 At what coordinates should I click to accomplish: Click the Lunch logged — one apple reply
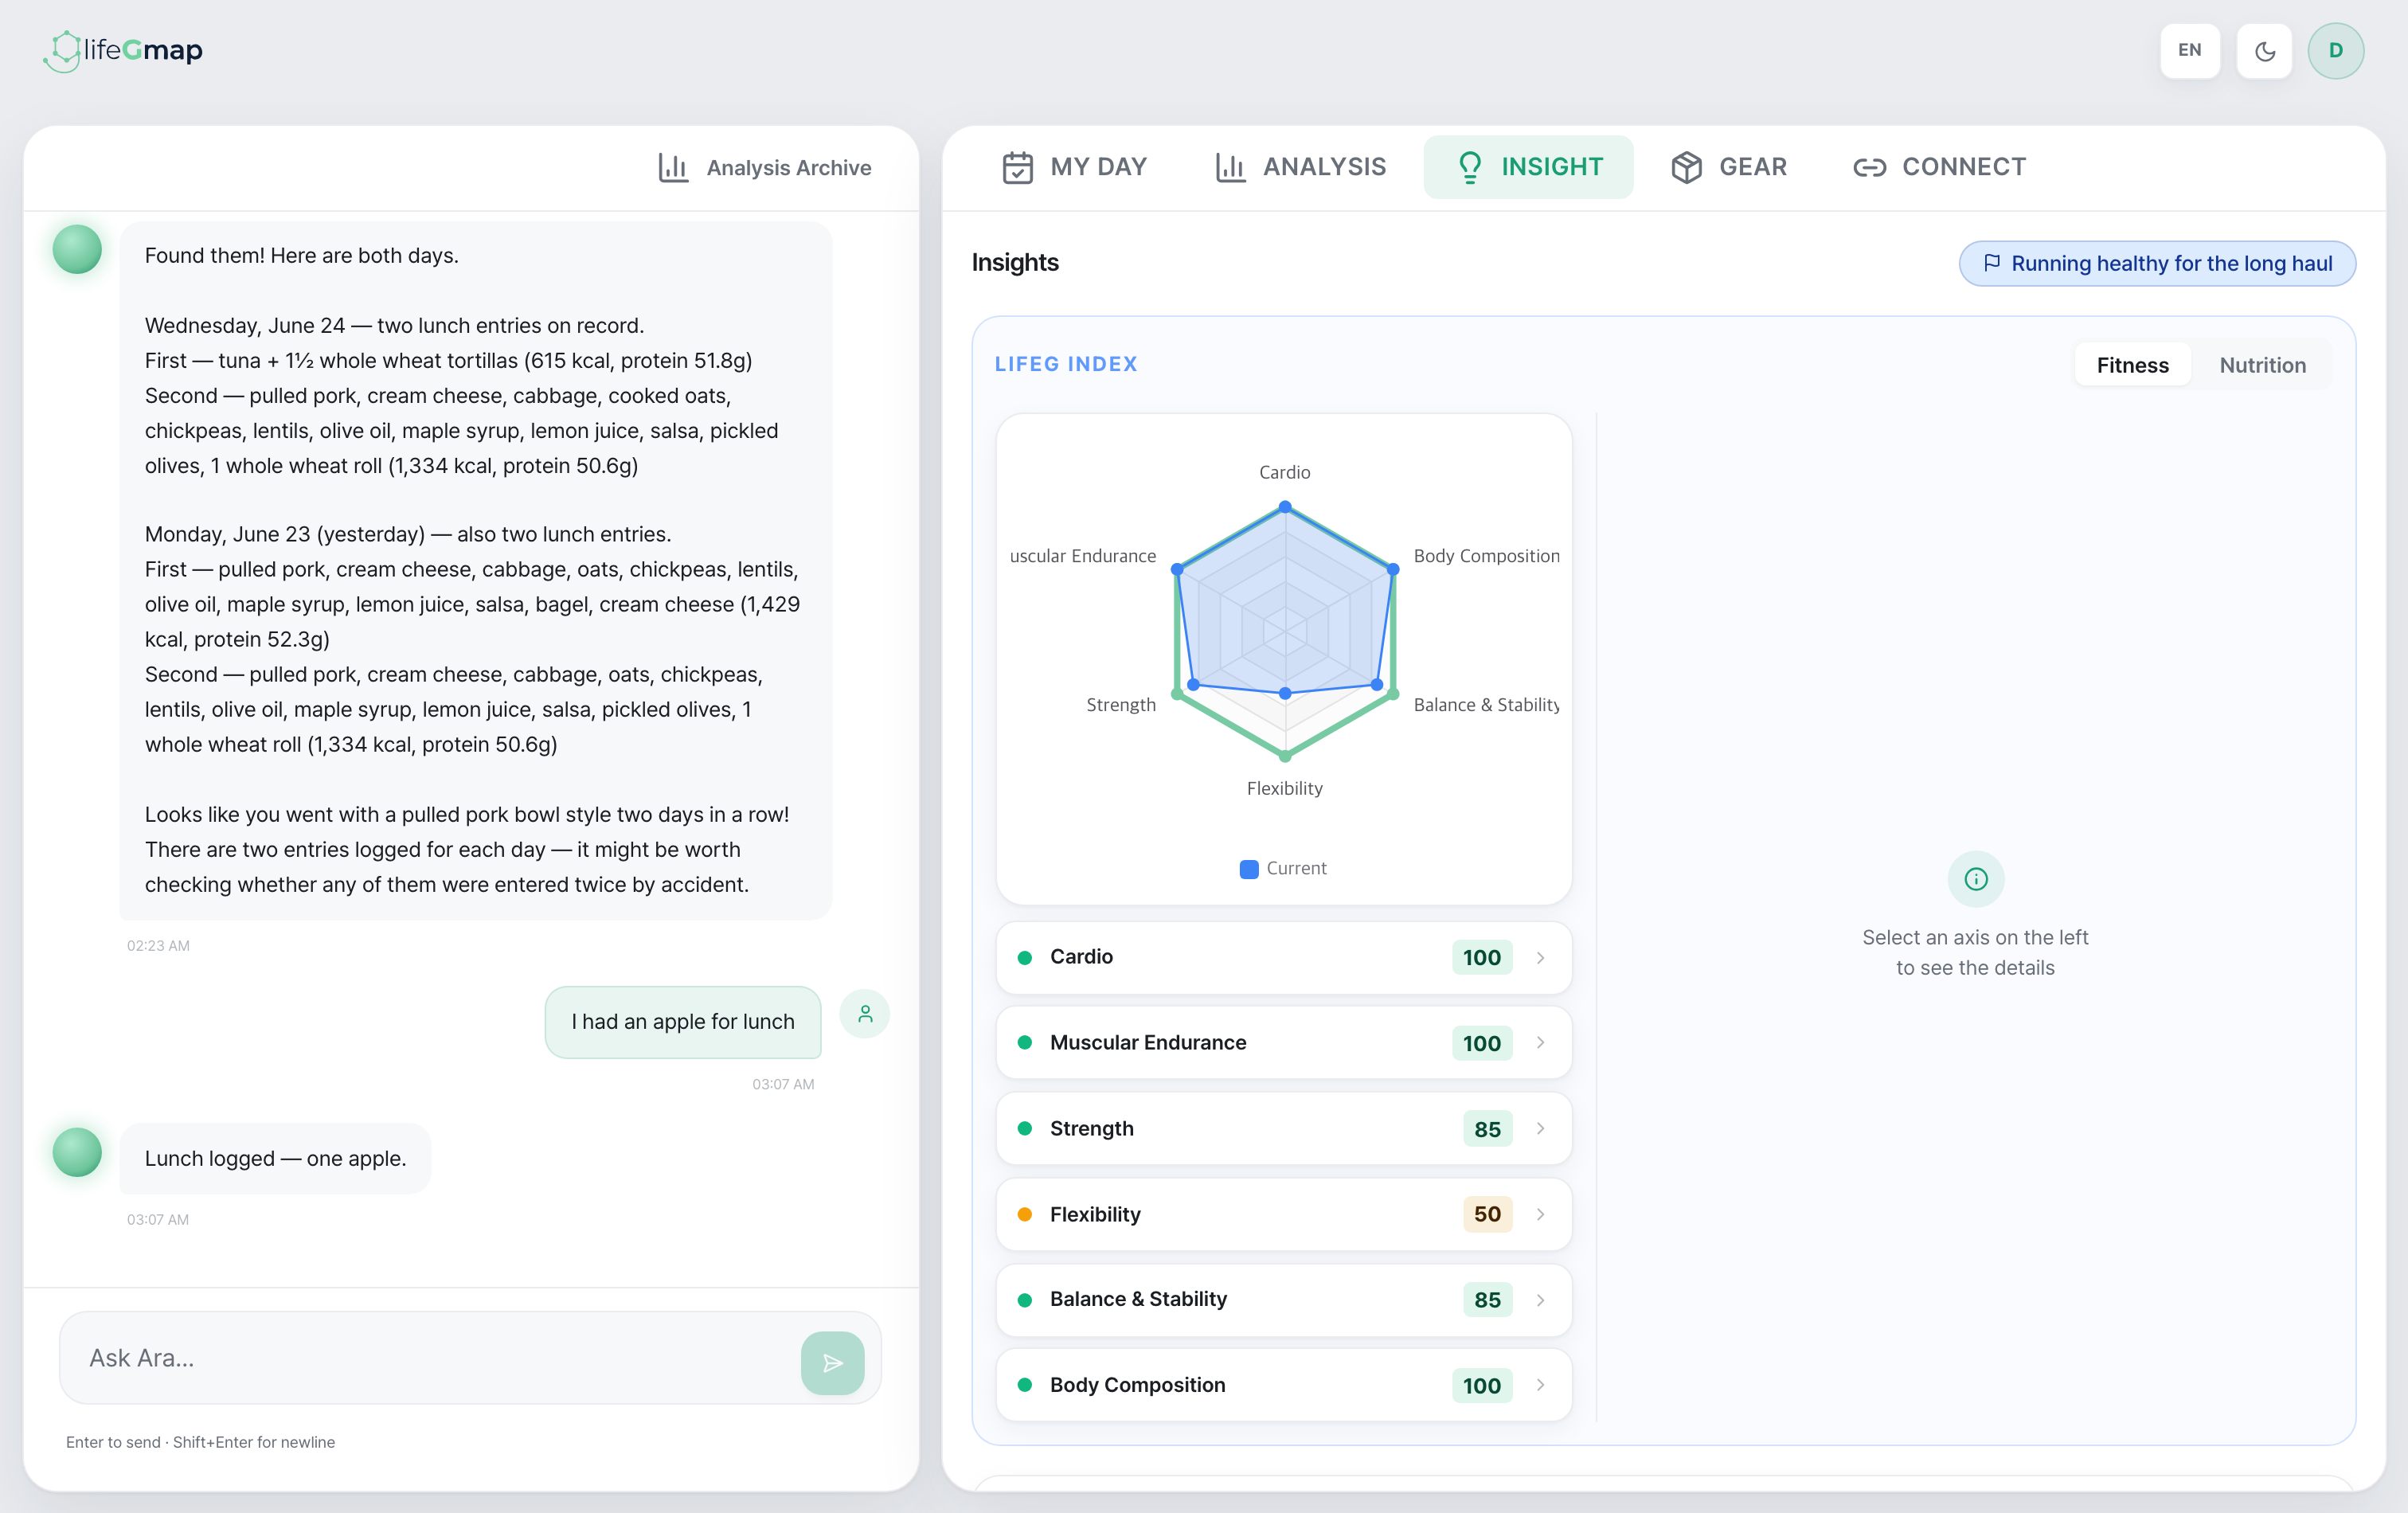pos(275,1158)
